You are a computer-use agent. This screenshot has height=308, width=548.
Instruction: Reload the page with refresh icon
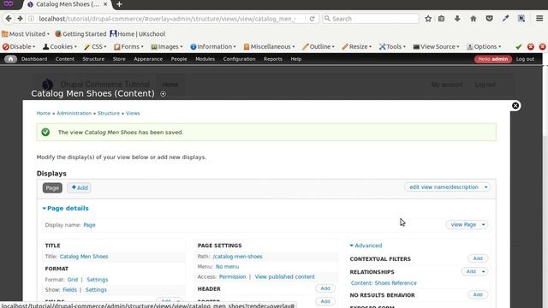[x=312, y=19]
